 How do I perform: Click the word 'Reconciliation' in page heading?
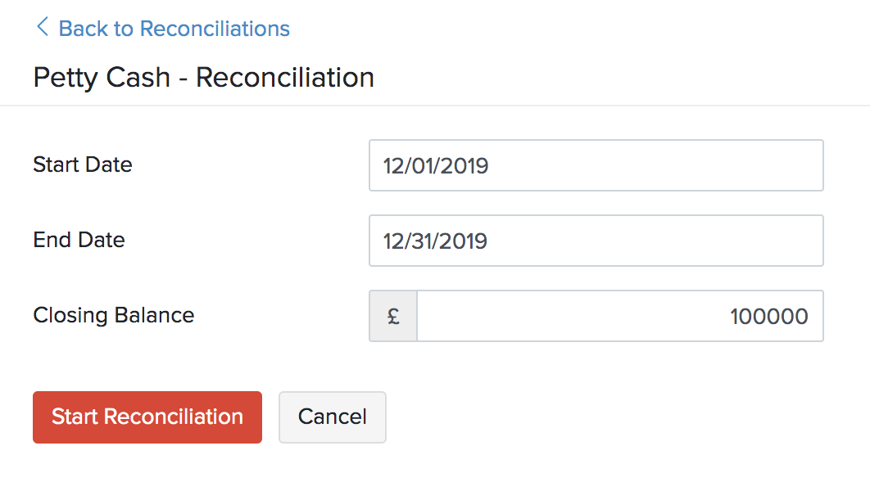(284, 77)
